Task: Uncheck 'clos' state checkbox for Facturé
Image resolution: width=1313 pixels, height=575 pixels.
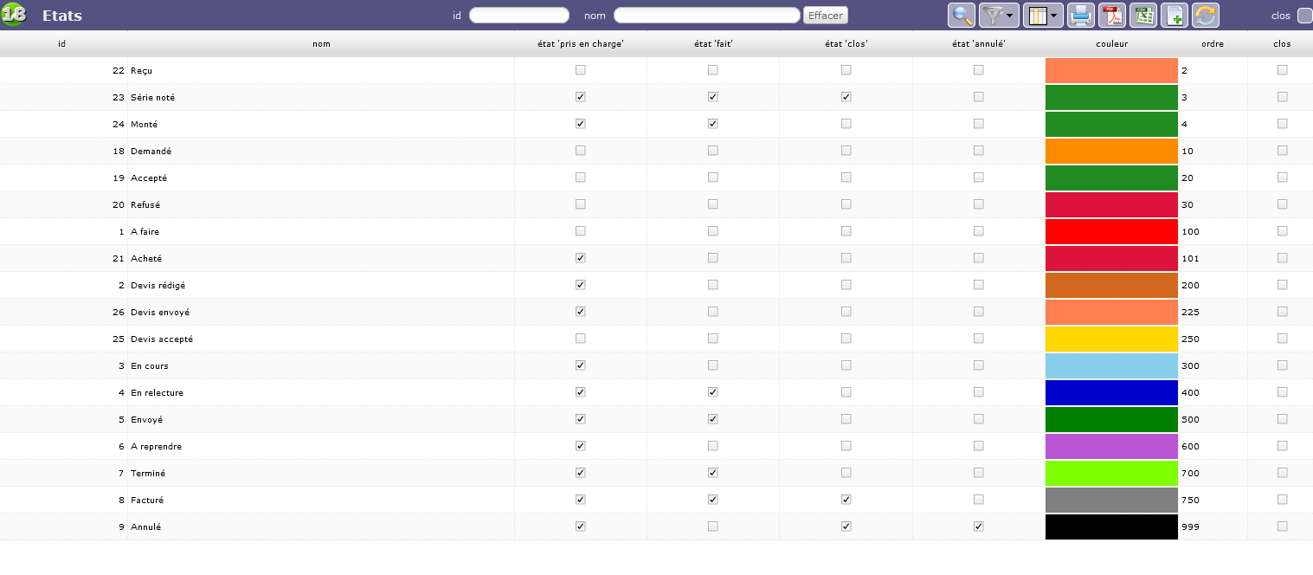Action: tap(846, 500)
